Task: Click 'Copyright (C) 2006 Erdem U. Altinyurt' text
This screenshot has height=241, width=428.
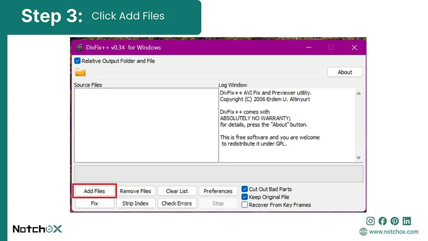Action: click(x=265, y=99)
